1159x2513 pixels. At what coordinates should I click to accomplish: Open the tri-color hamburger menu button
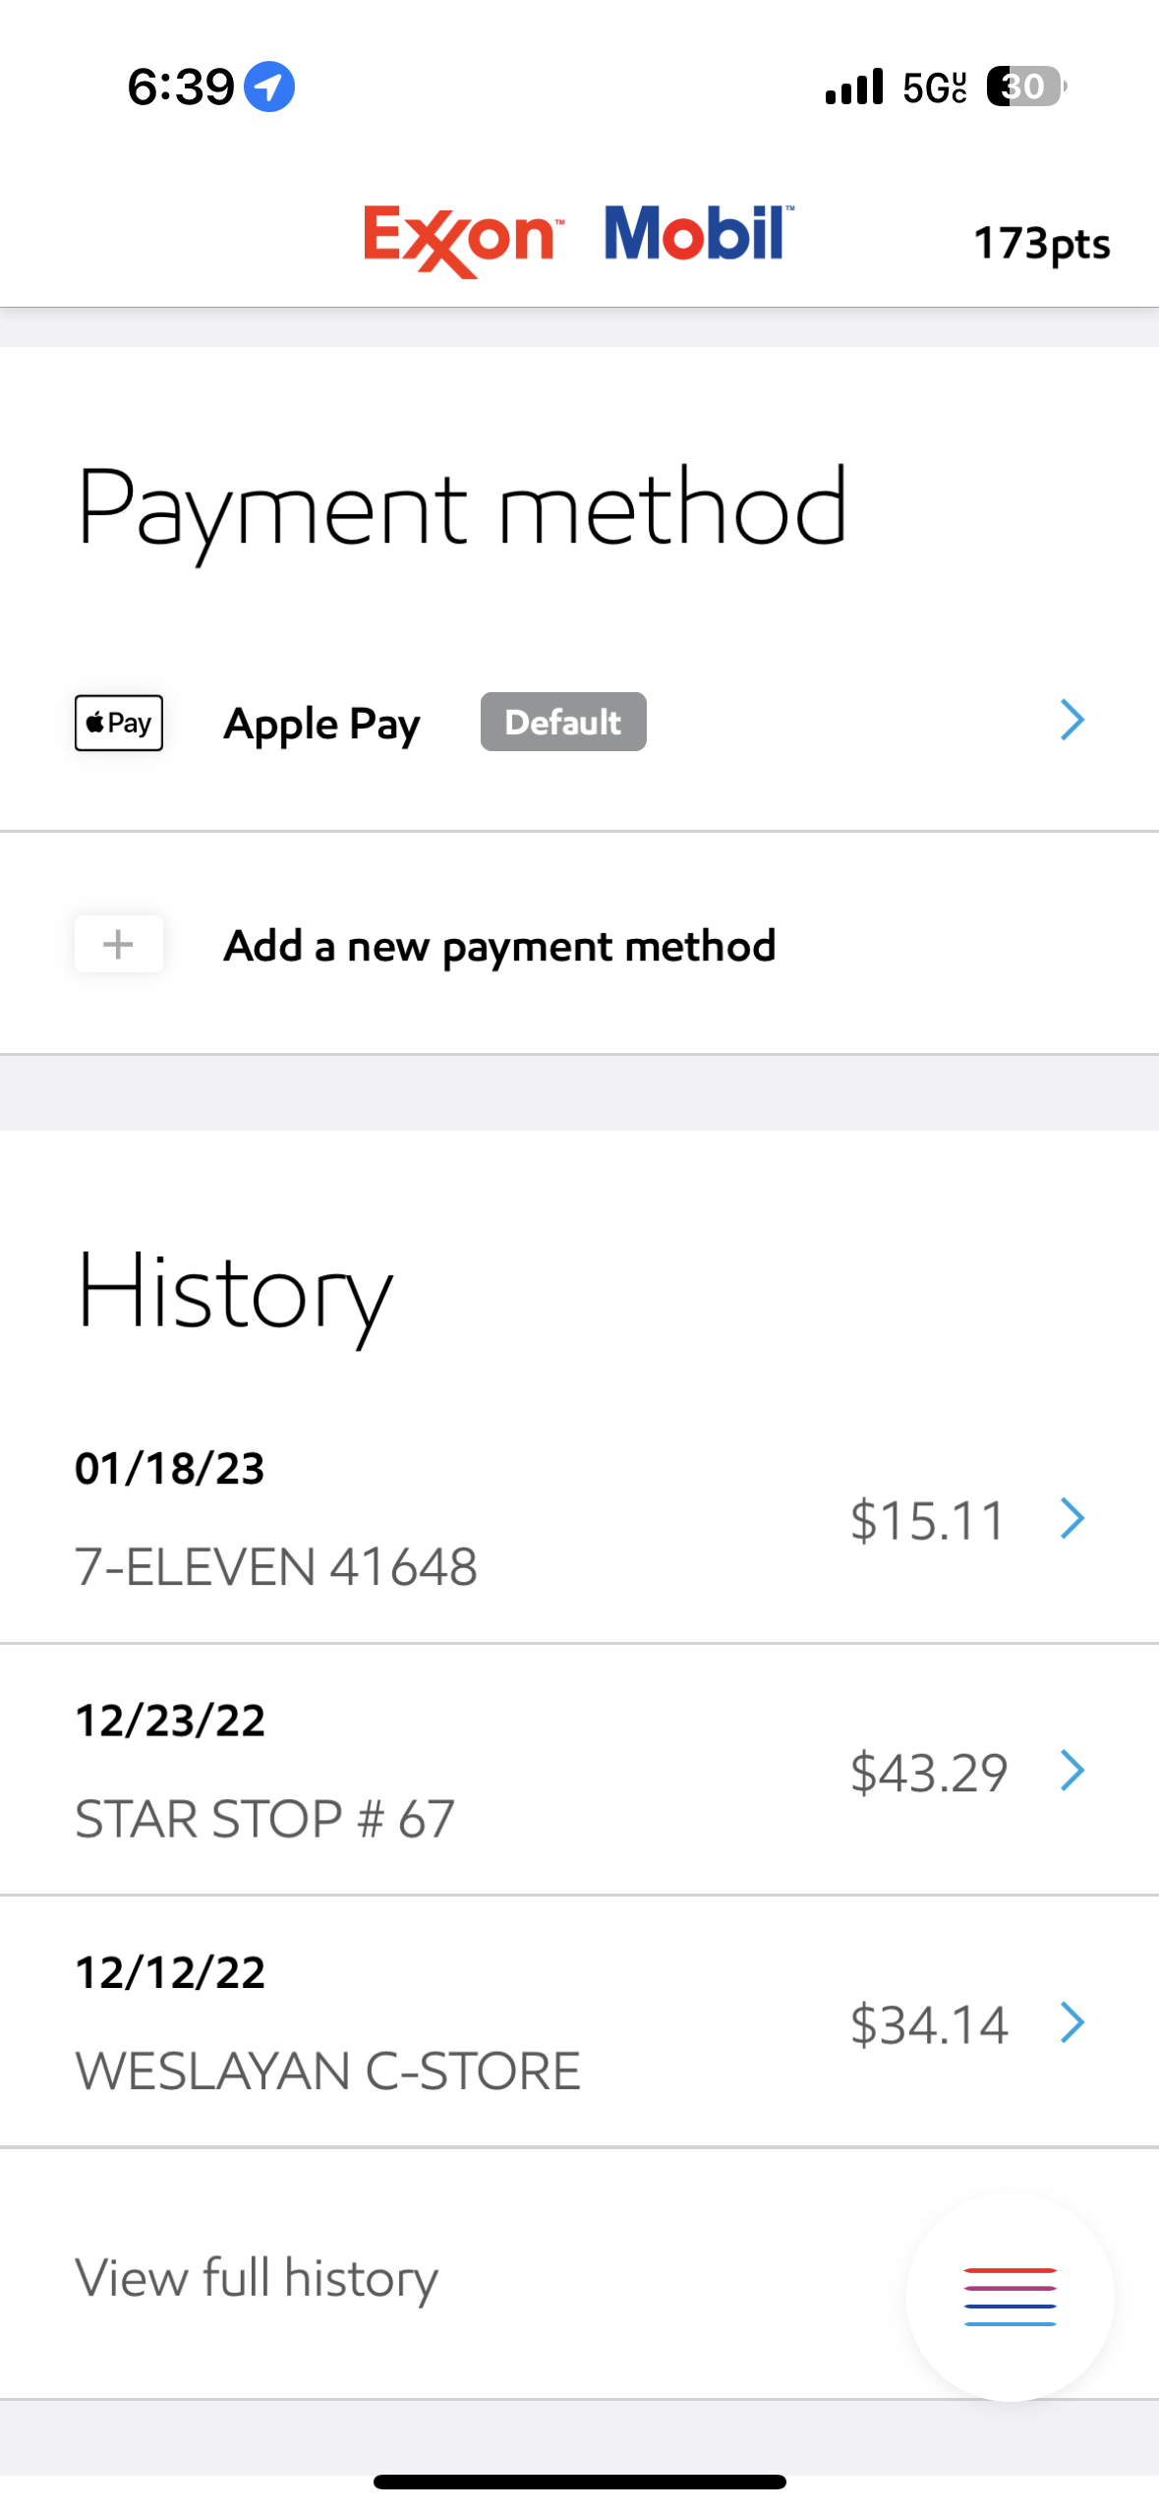coord(1010,2296)
